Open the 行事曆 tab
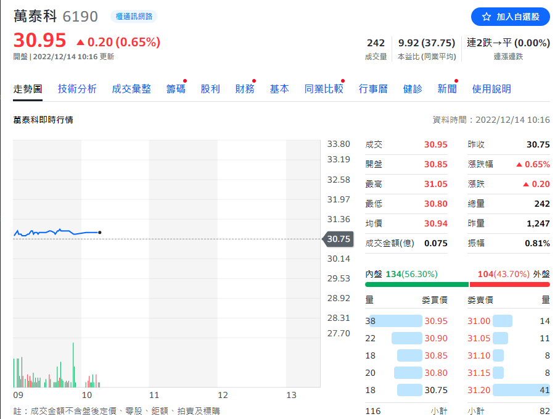555x419 pixels. coord(373,89)
